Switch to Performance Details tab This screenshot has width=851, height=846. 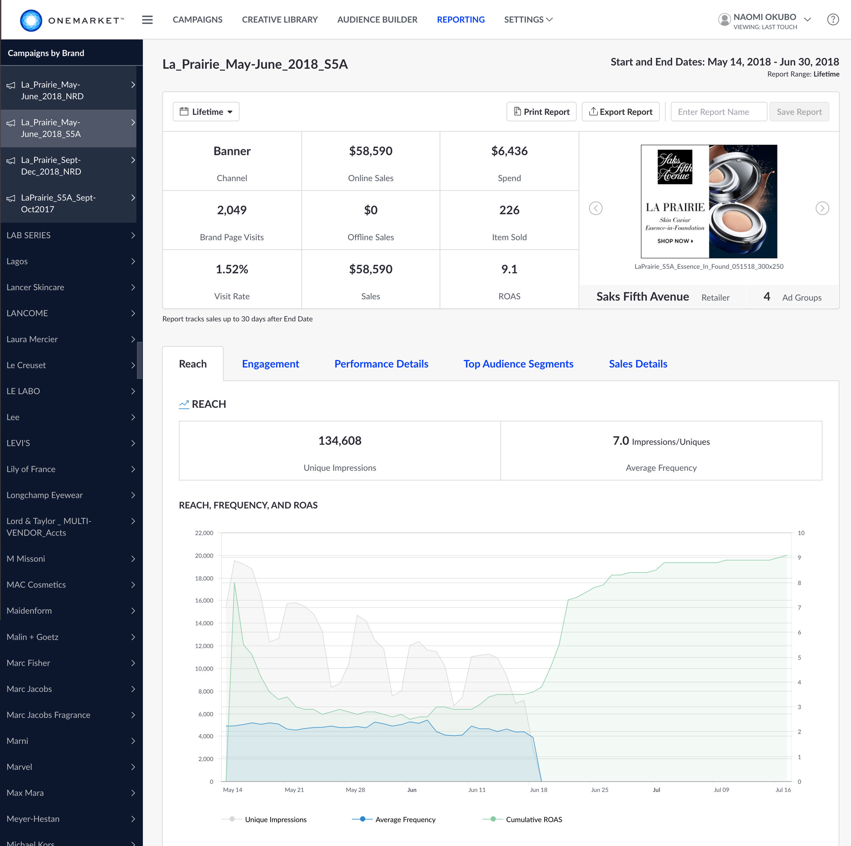tap(381, 364)
